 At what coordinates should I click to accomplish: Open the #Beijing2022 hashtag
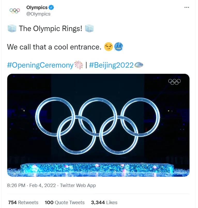[111, 65]
